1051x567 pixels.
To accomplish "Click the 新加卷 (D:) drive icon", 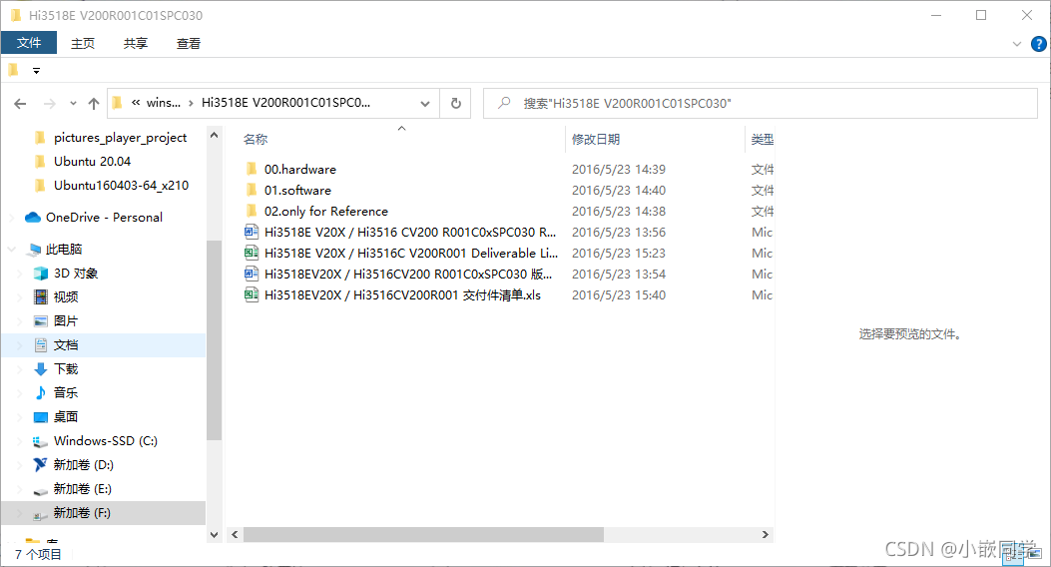I will 41,464.
